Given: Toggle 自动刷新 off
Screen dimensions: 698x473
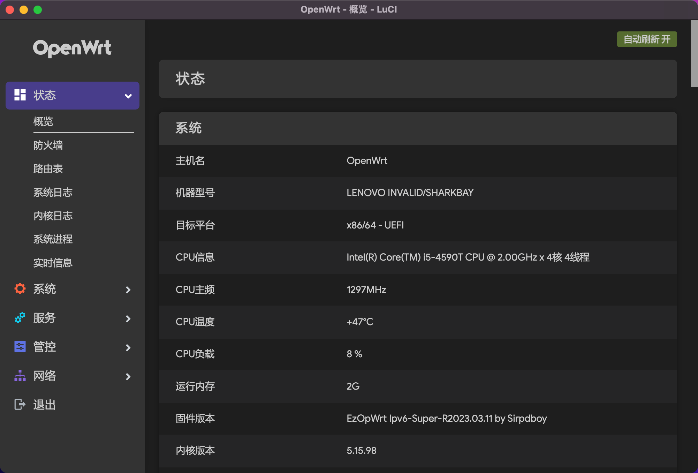Looking at the screenshot, I should 646,39.
